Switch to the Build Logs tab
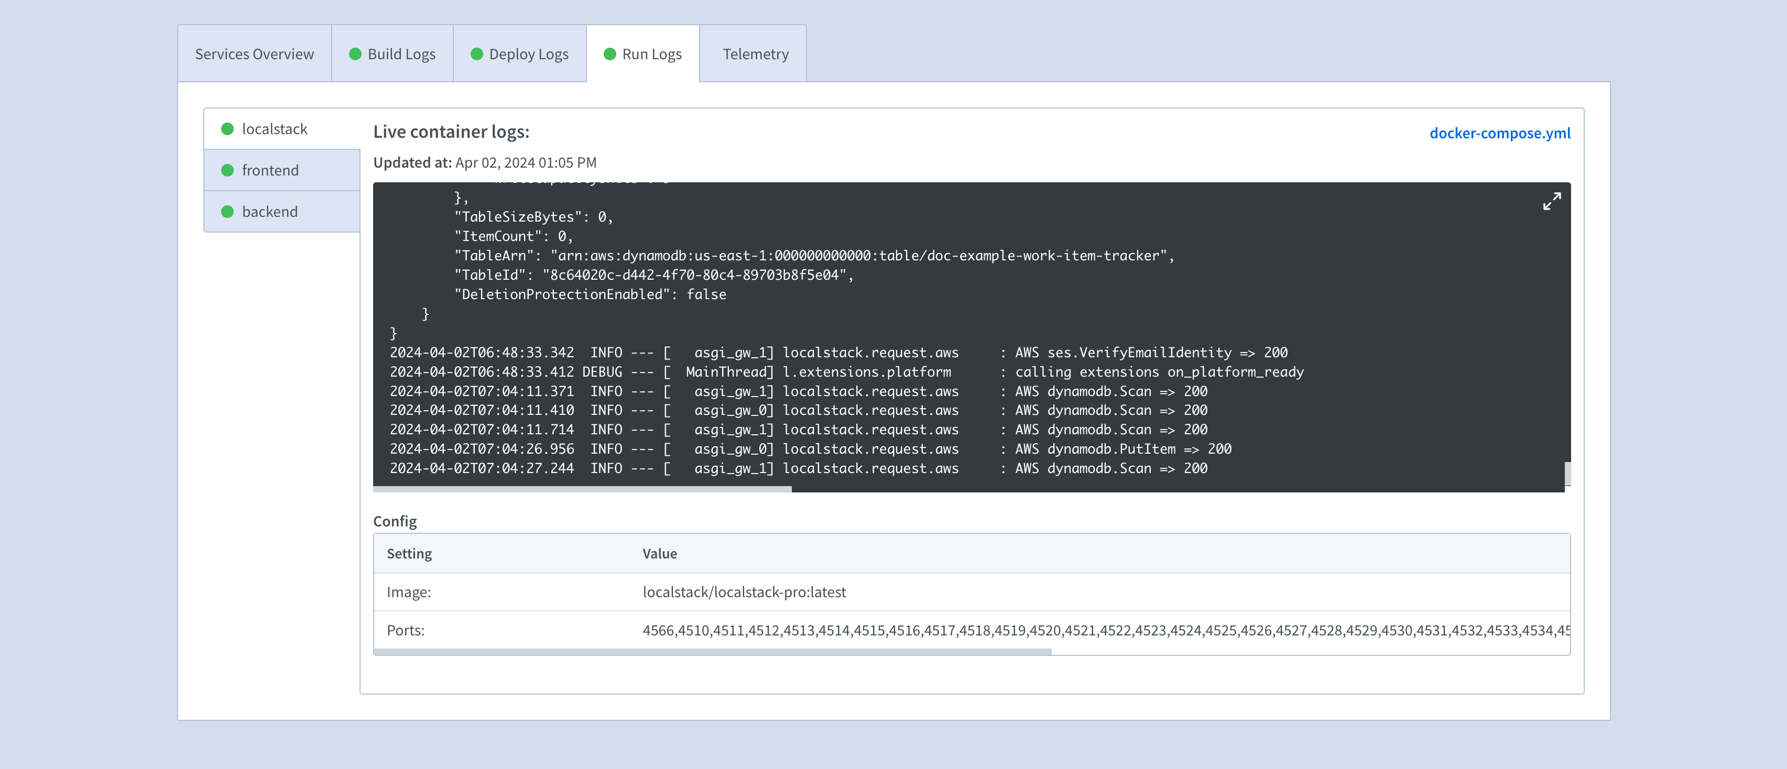The image size is (1787, 769). pyautogui.click(x=401, y=53)
